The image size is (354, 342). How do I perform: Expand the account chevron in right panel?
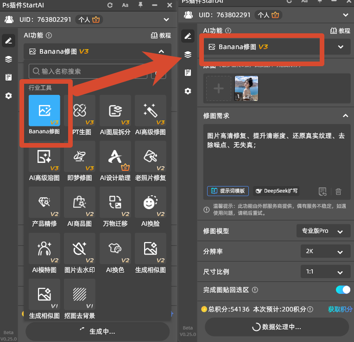pyautogui.click(x=345, y=15)
